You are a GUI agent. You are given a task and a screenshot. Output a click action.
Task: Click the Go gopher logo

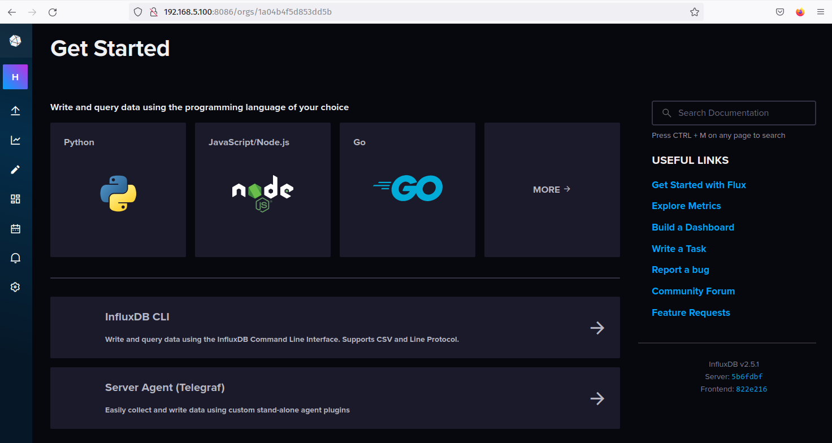coord(408,188)
